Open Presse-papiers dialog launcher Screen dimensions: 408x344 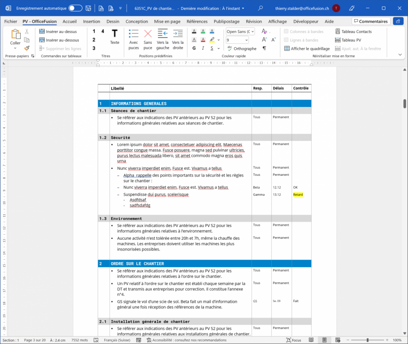tap(33, 56)
